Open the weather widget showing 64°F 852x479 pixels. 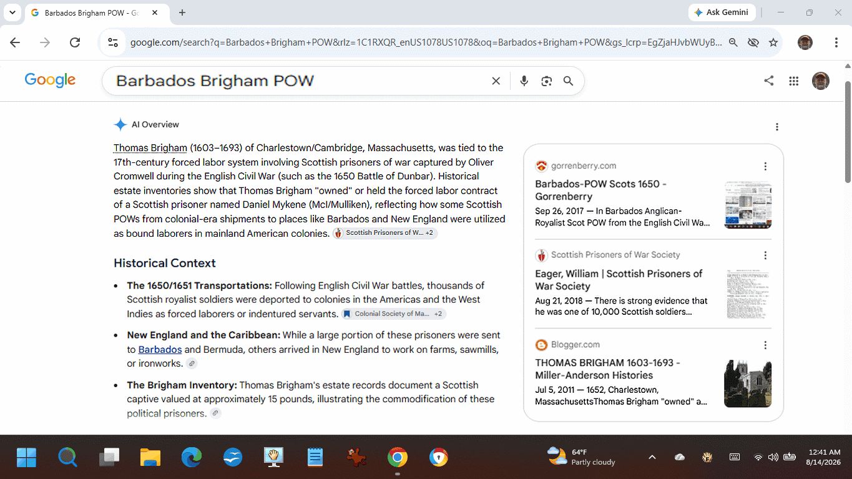click(581, 457)
